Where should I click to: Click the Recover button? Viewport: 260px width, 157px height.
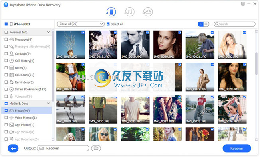(237, 148)
